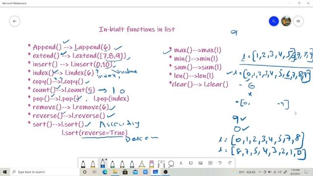The width and height of the screenshot is (313, 176).
Task: Open the volume tray icon
Action: [280, 172]
